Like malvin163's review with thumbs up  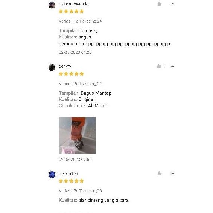(159, 173)
